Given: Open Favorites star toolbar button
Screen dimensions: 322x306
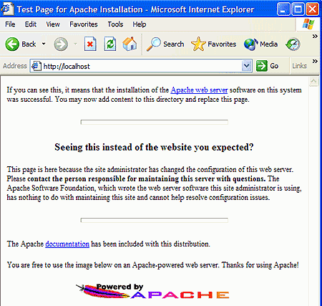Looking at the screenshot, I should coord(213,44).
